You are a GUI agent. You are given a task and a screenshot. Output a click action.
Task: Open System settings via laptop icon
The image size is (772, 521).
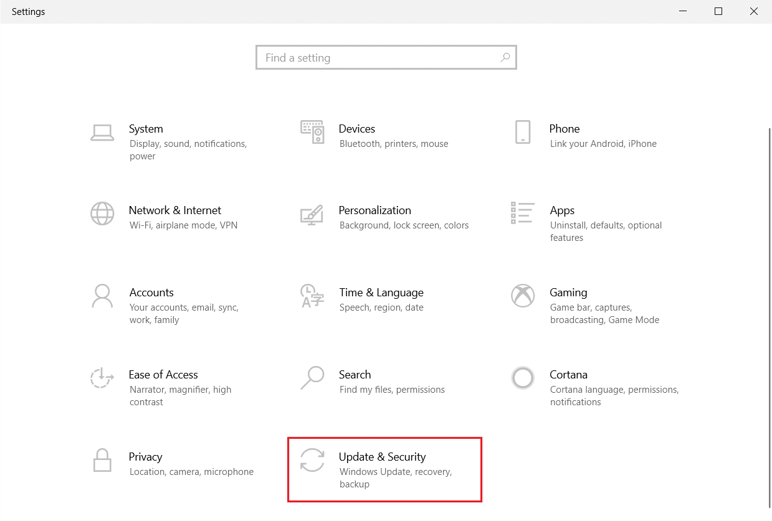click(102, 132)
